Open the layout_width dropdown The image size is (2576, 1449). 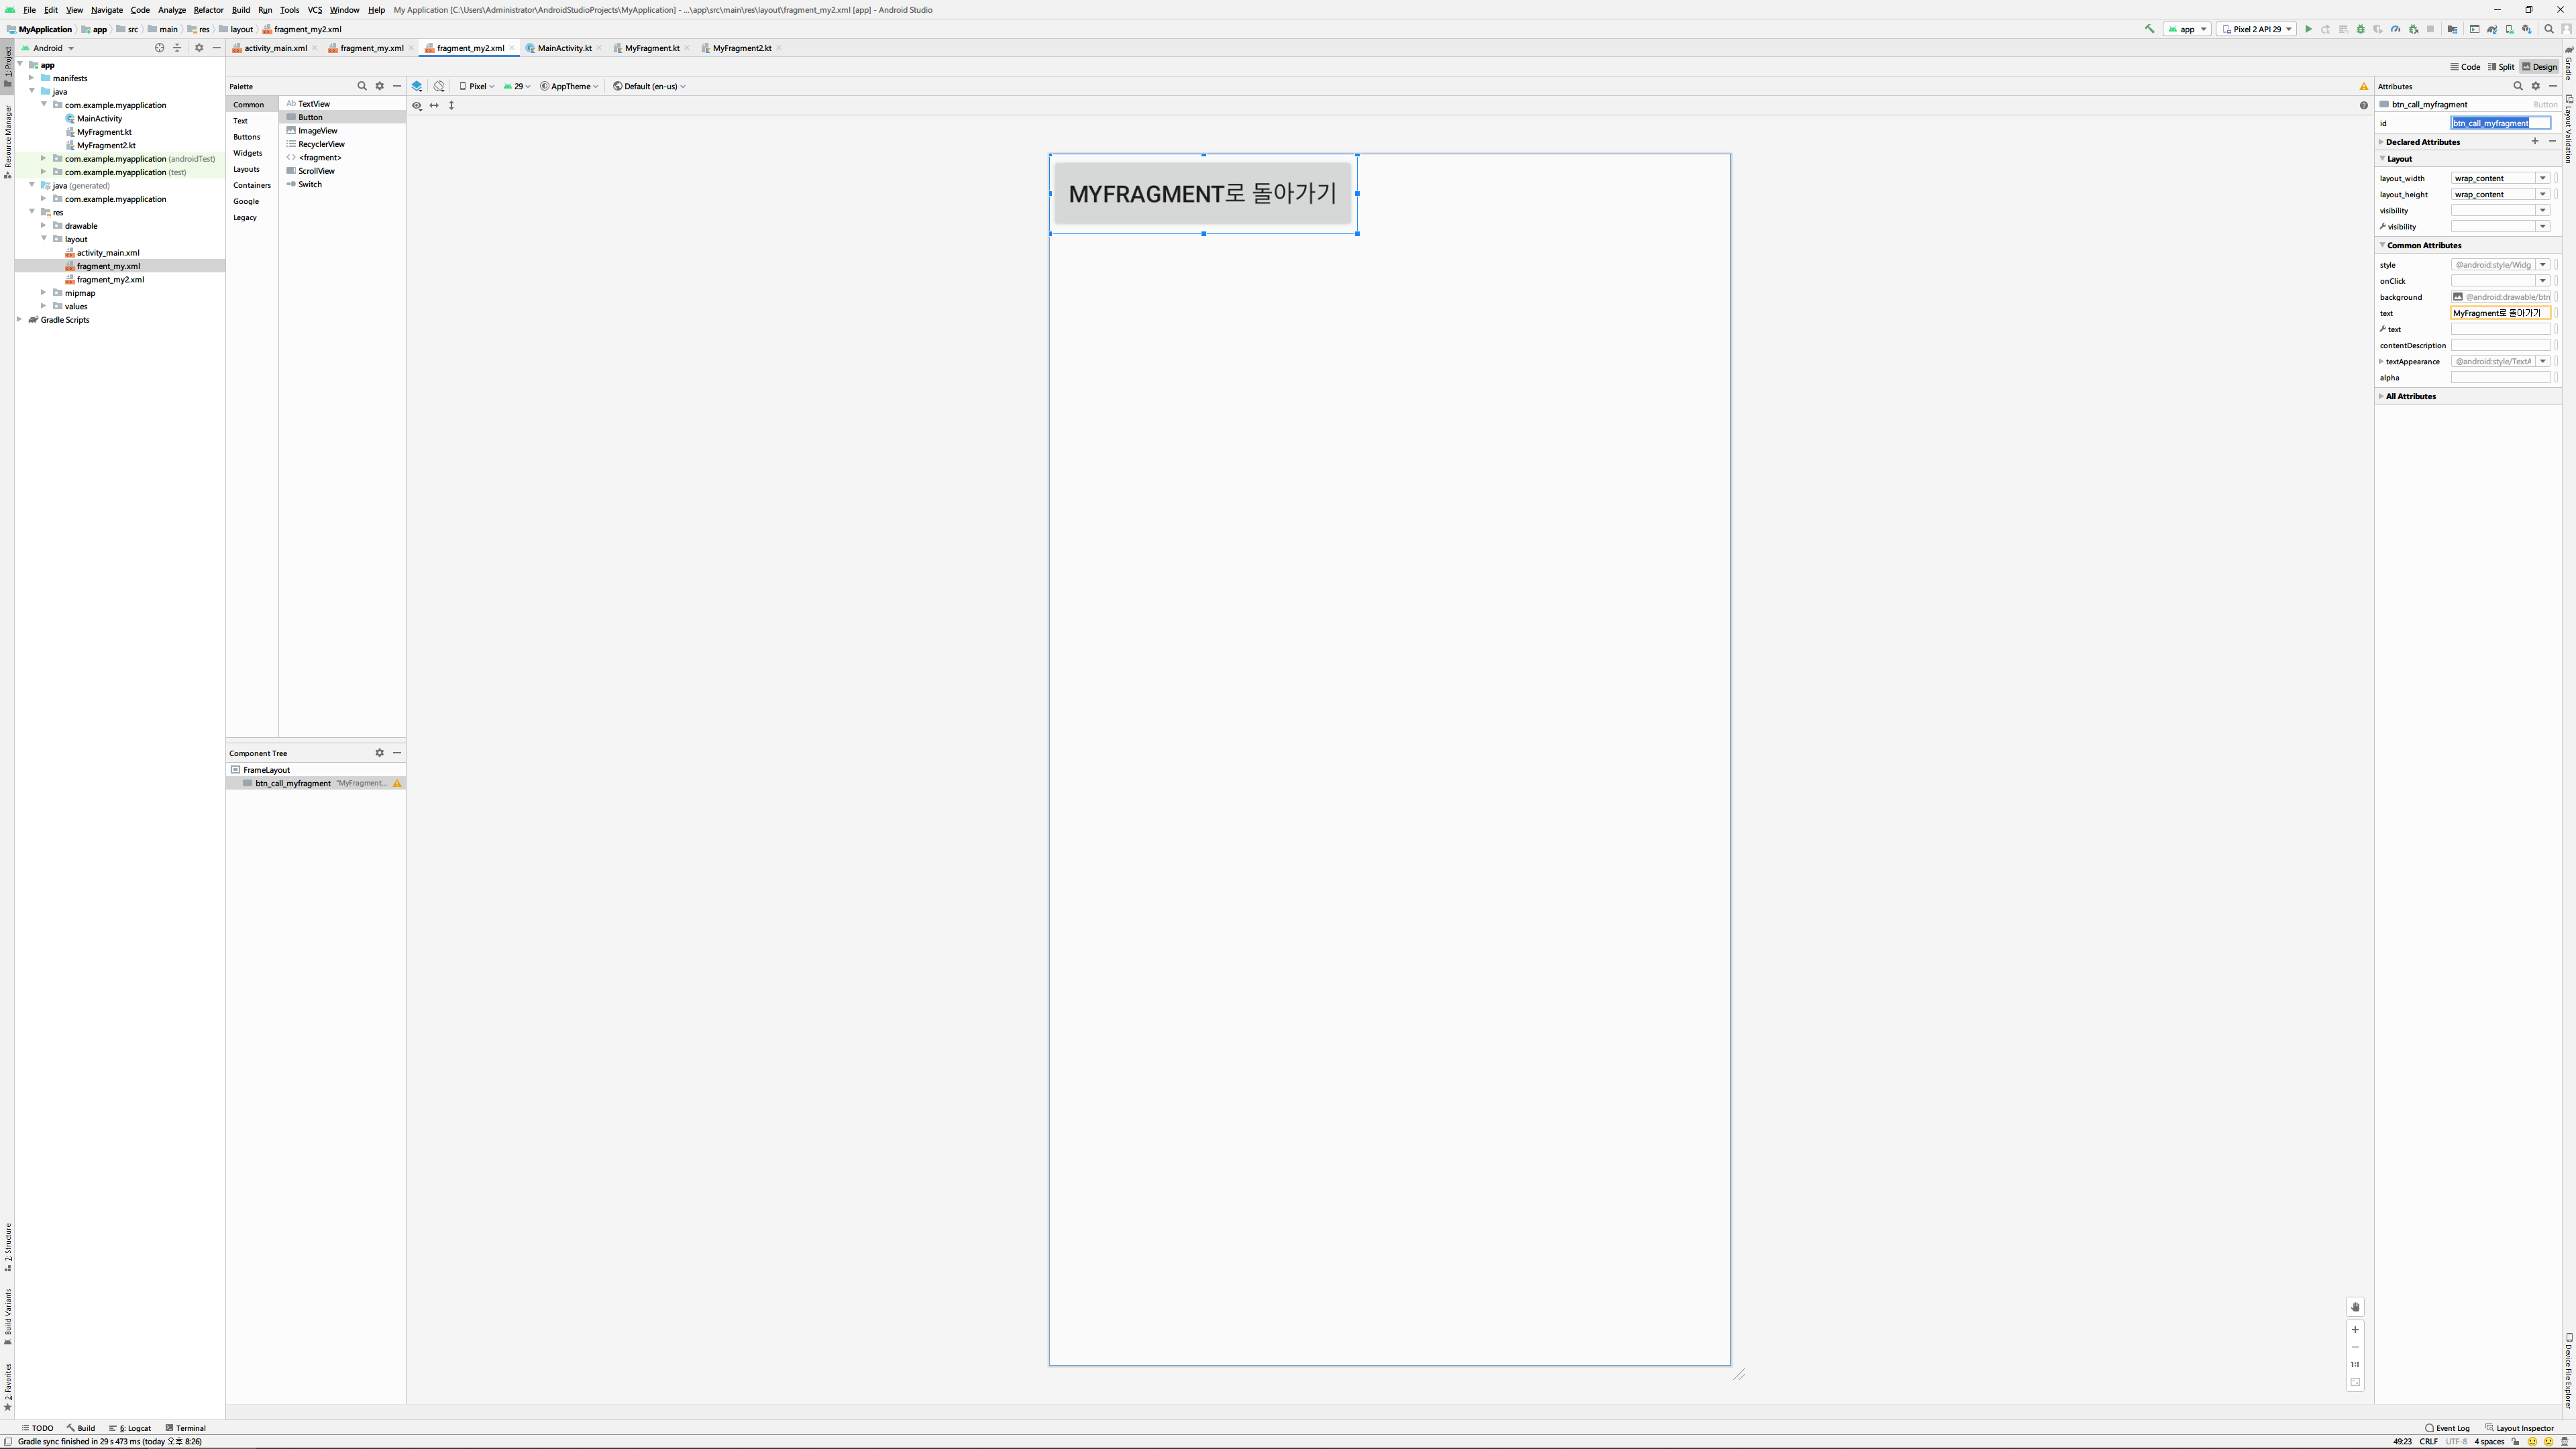point(2542,178)
